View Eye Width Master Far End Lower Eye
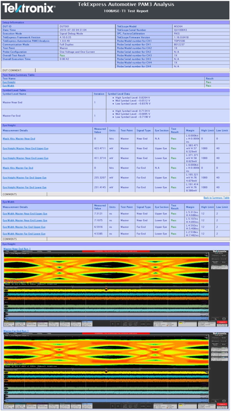The width and height of the screenshot is (231, 411). (24, 233)
